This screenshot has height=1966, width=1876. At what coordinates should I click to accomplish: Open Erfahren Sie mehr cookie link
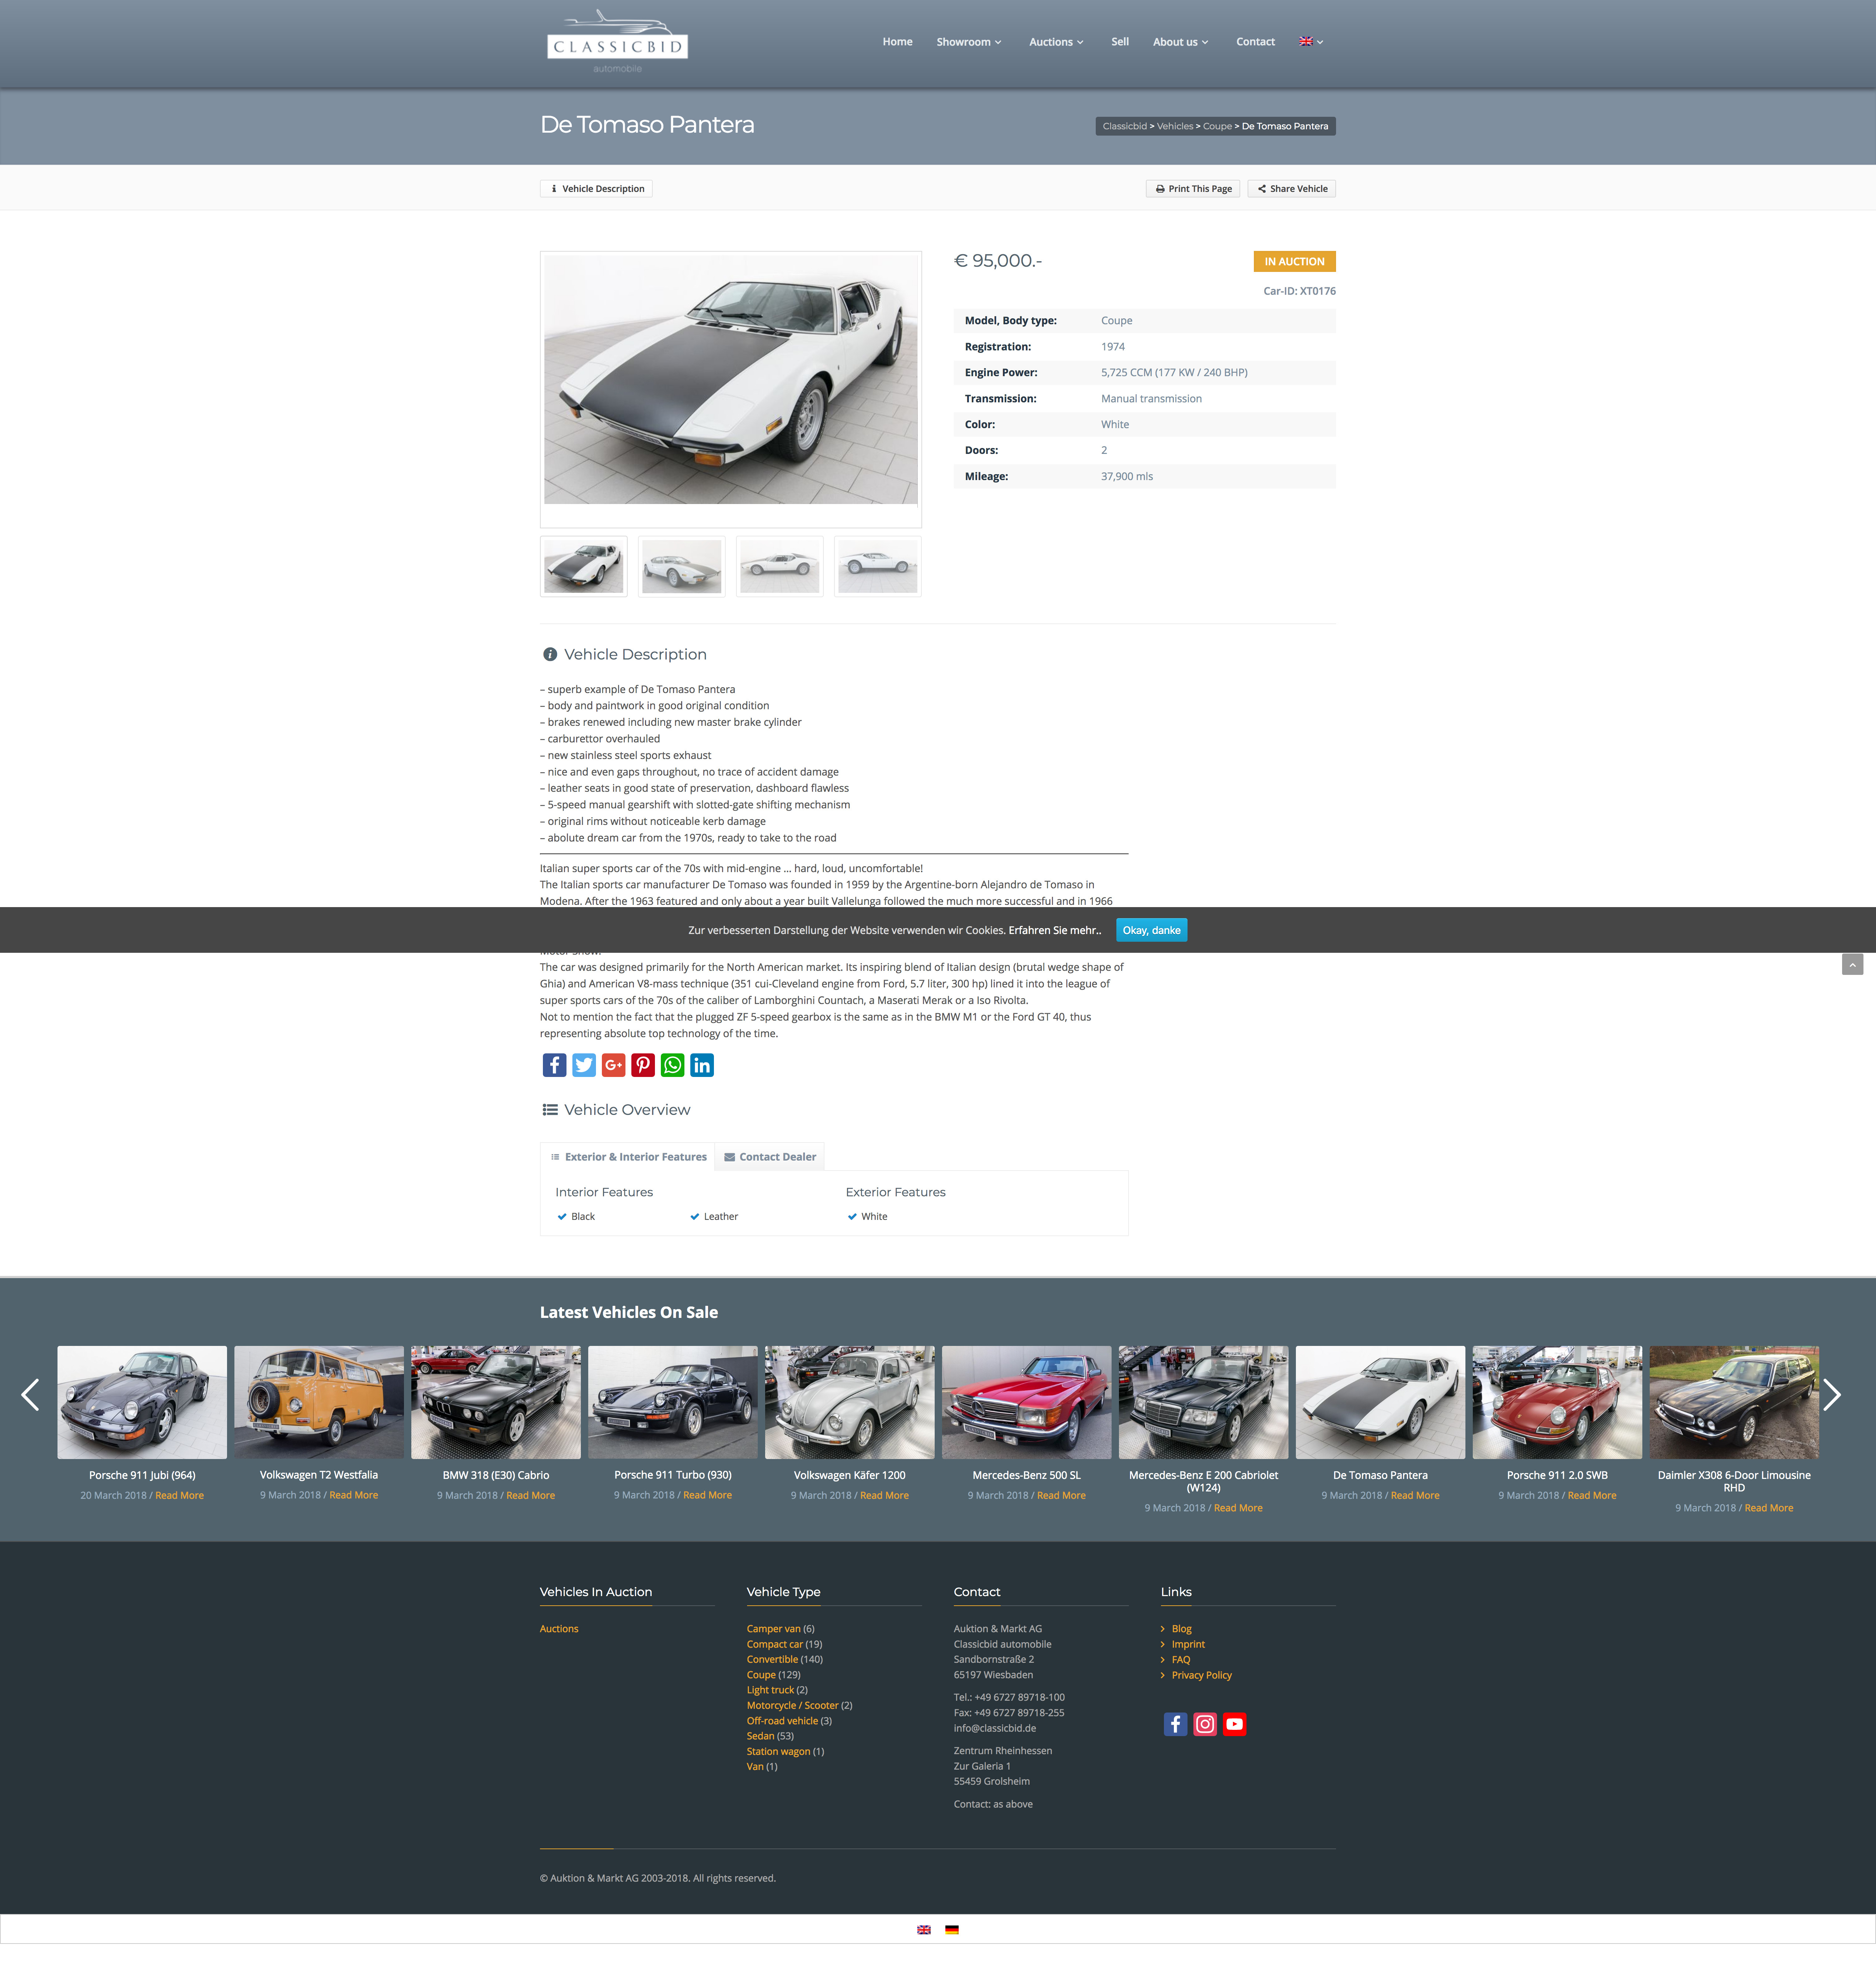(x=1054, y=931)
